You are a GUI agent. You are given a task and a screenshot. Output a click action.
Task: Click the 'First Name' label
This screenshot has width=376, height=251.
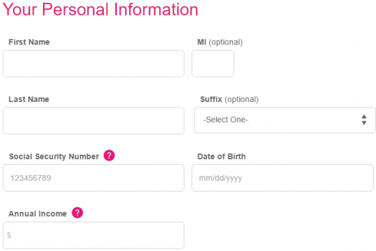click(x=29, y=42)
